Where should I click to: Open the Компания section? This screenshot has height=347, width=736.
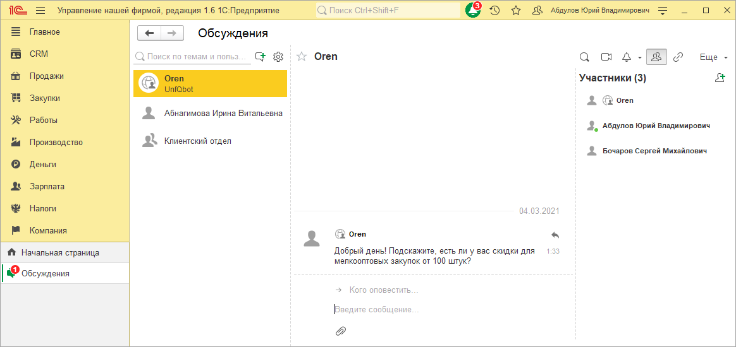point(65,230)
